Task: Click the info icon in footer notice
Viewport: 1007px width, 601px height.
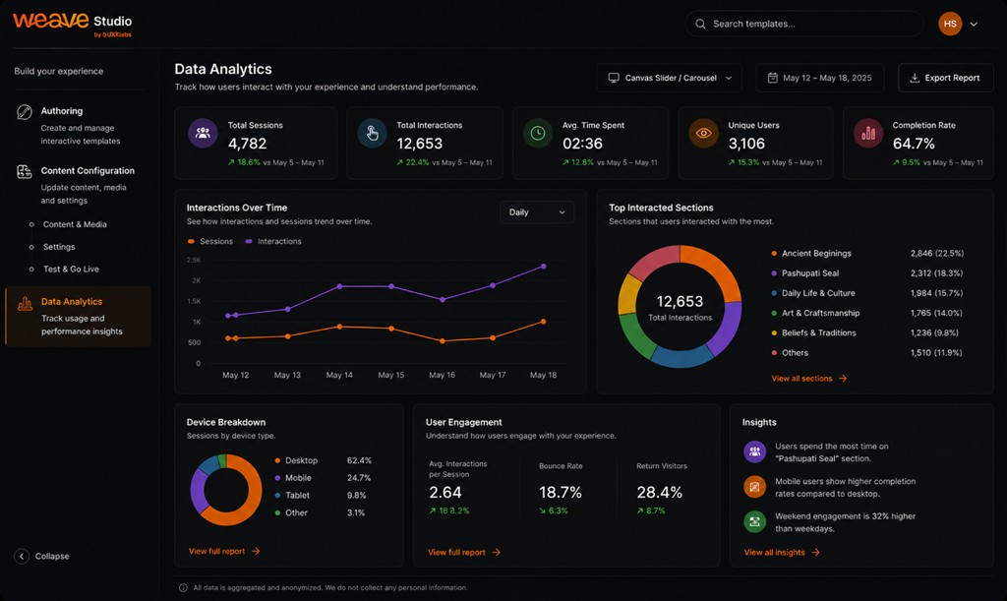Action: (183, 587)
